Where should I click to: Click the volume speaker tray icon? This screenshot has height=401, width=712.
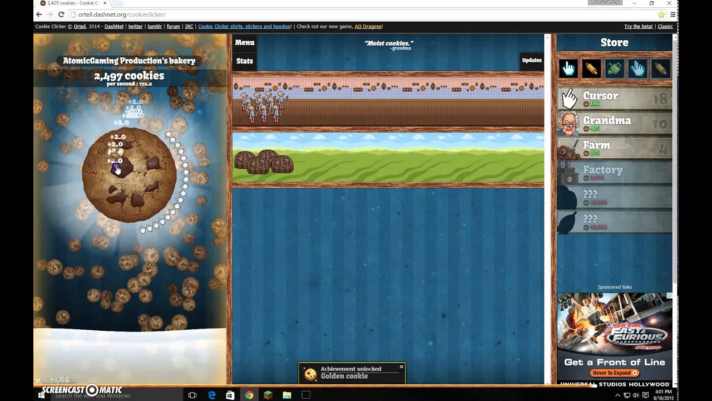tap(636, 395)
